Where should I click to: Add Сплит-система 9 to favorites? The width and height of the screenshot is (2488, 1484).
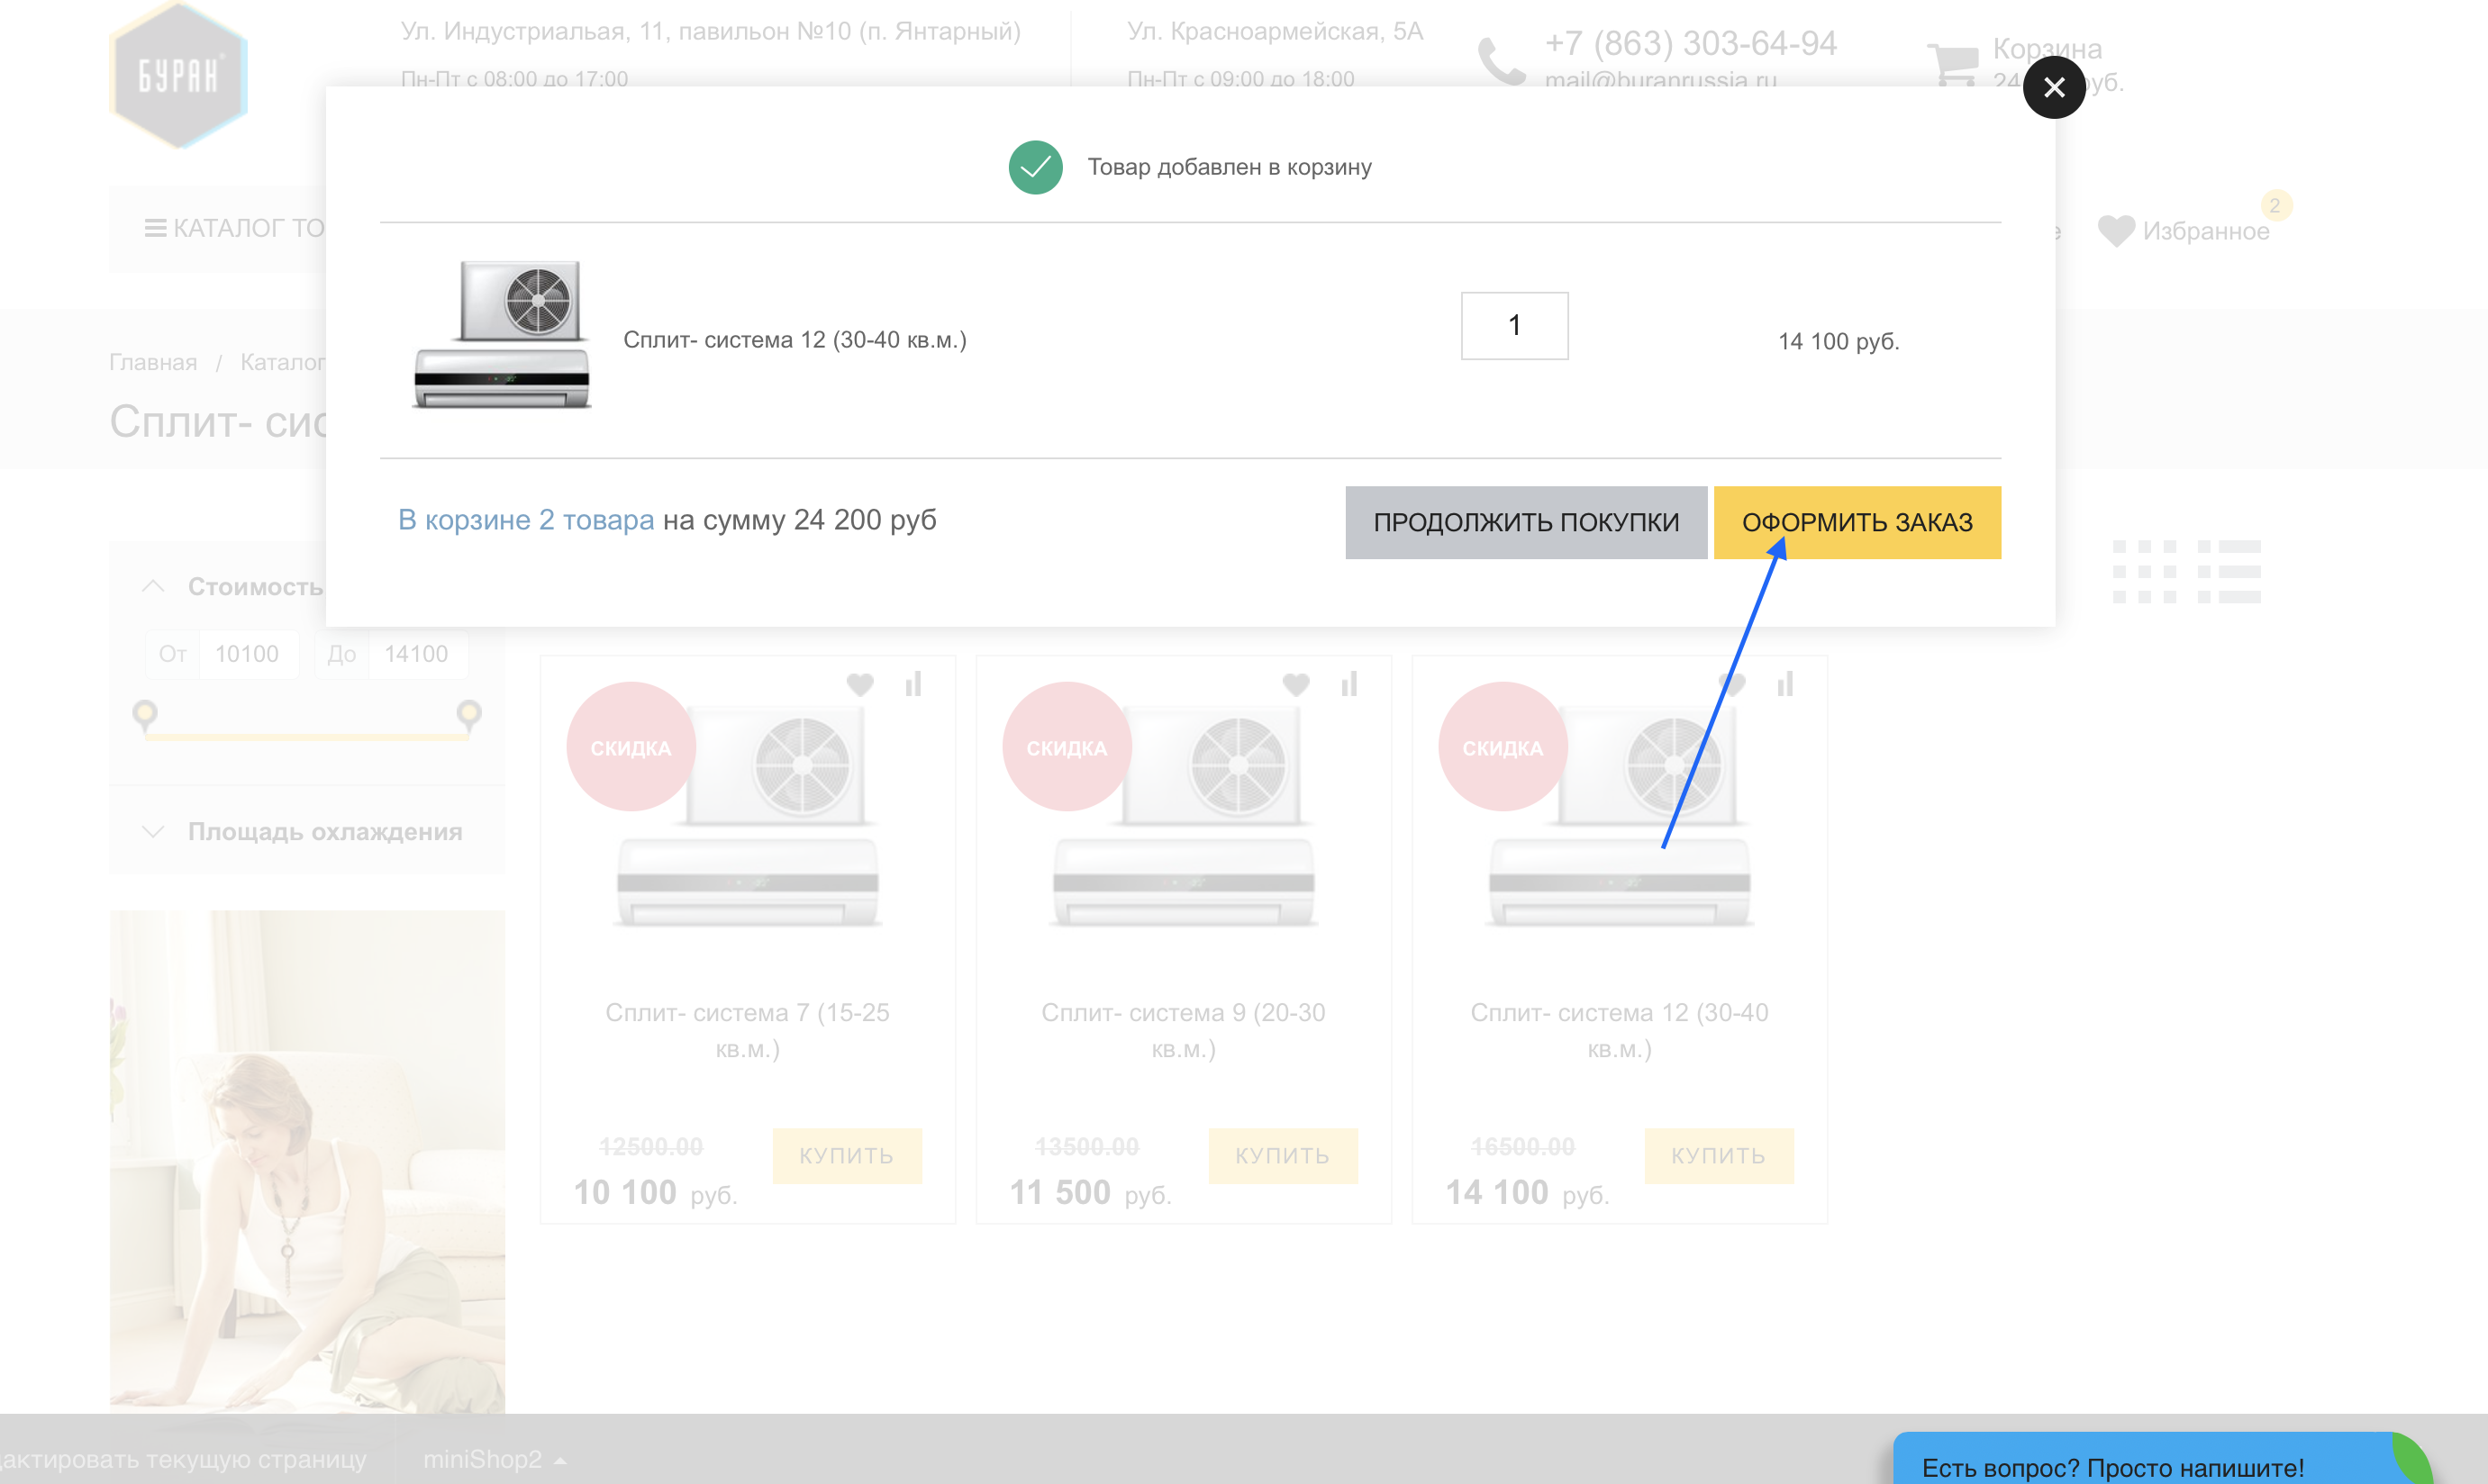pos(1295,685)
